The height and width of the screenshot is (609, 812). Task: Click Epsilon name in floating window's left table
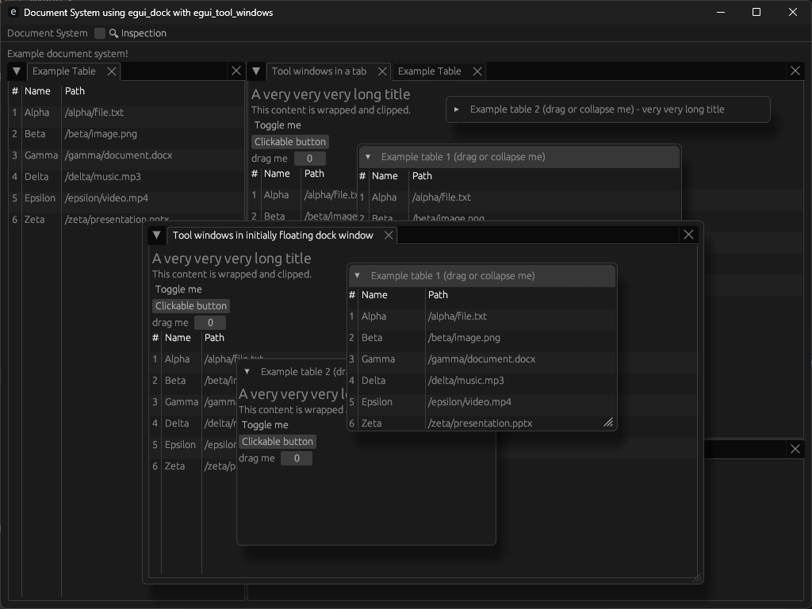(x=180, y=445)
